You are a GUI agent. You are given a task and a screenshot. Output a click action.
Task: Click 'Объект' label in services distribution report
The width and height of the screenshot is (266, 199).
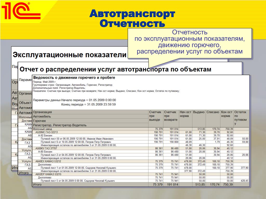[25, 103]
